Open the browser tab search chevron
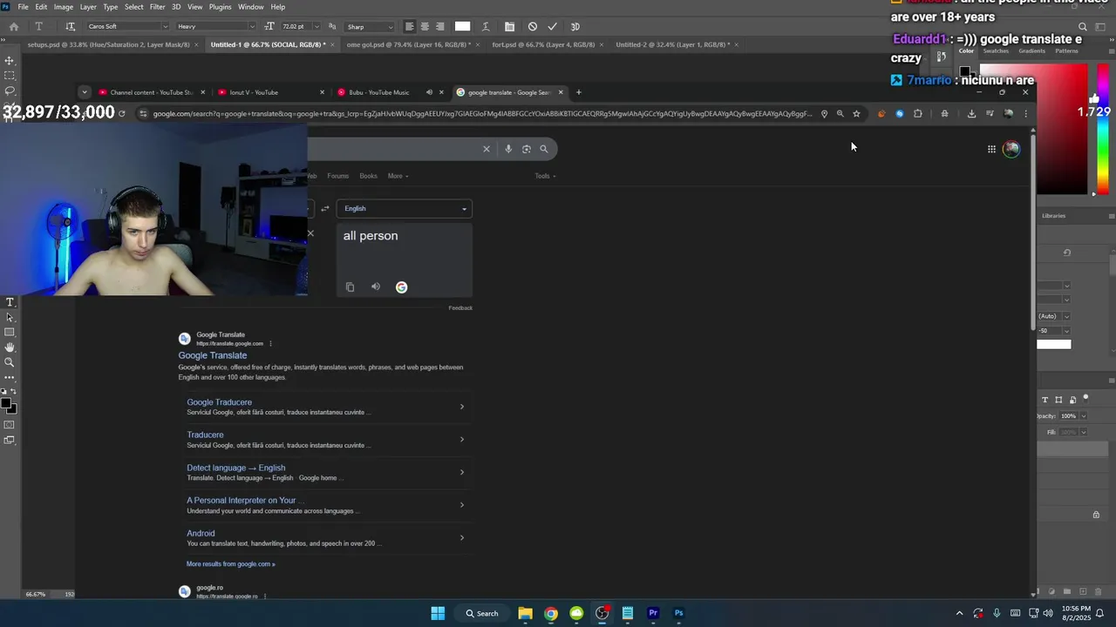 tap(84, 92)
